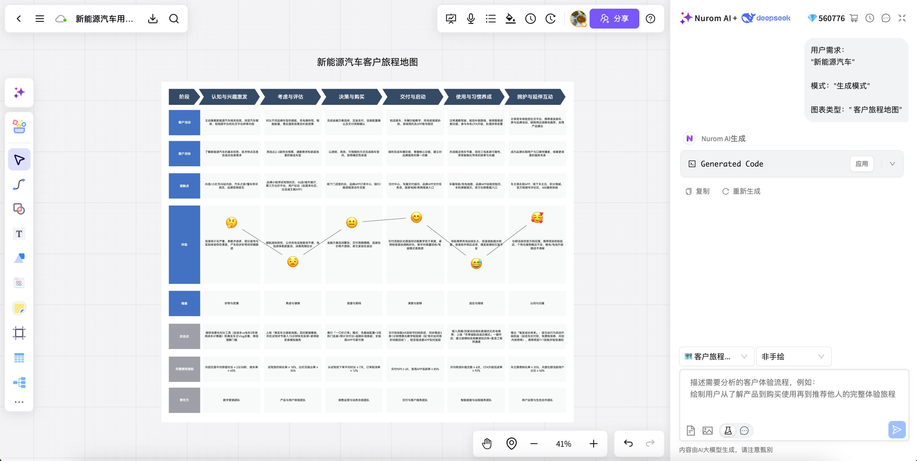Select the 拥护与延伸互动 stage header

535,97
